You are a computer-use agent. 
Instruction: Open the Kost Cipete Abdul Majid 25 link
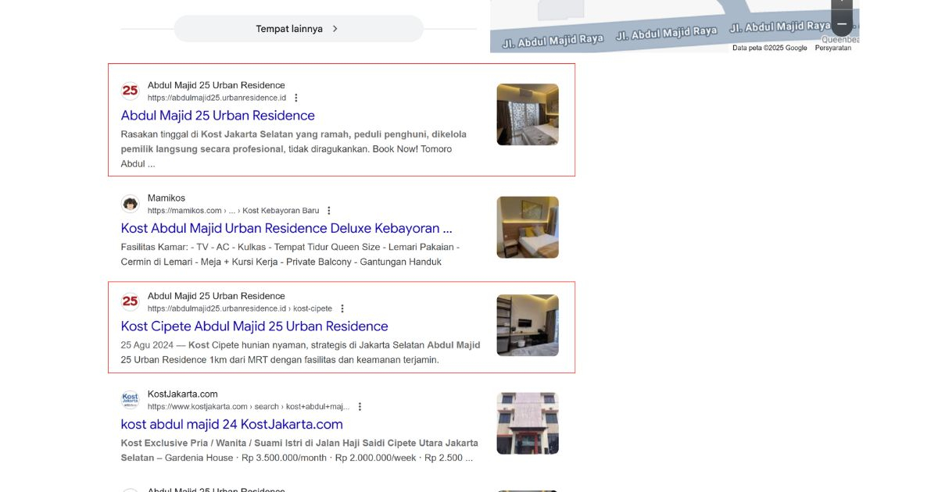pyautogui.click(x=254, y=326)
